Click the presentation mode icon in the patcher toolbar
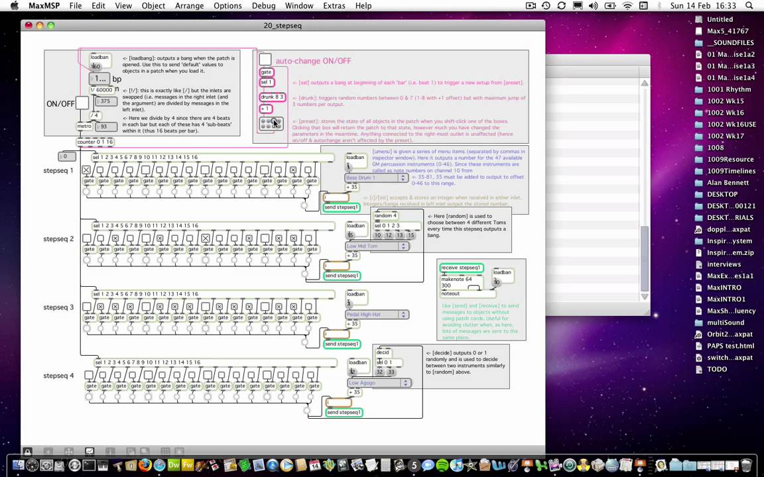Image resolution: width=764 pixels, height=477 pixels. pyautogui.click(x=90, y=452)
